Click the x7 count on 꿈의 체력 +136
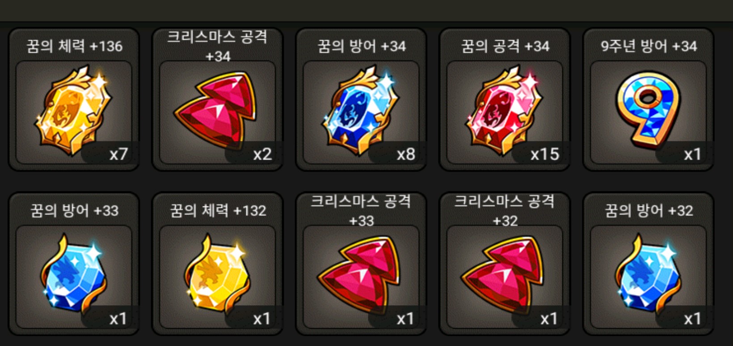Image resolution: width=733 pixels, height=346 pixels. point(119,154)
